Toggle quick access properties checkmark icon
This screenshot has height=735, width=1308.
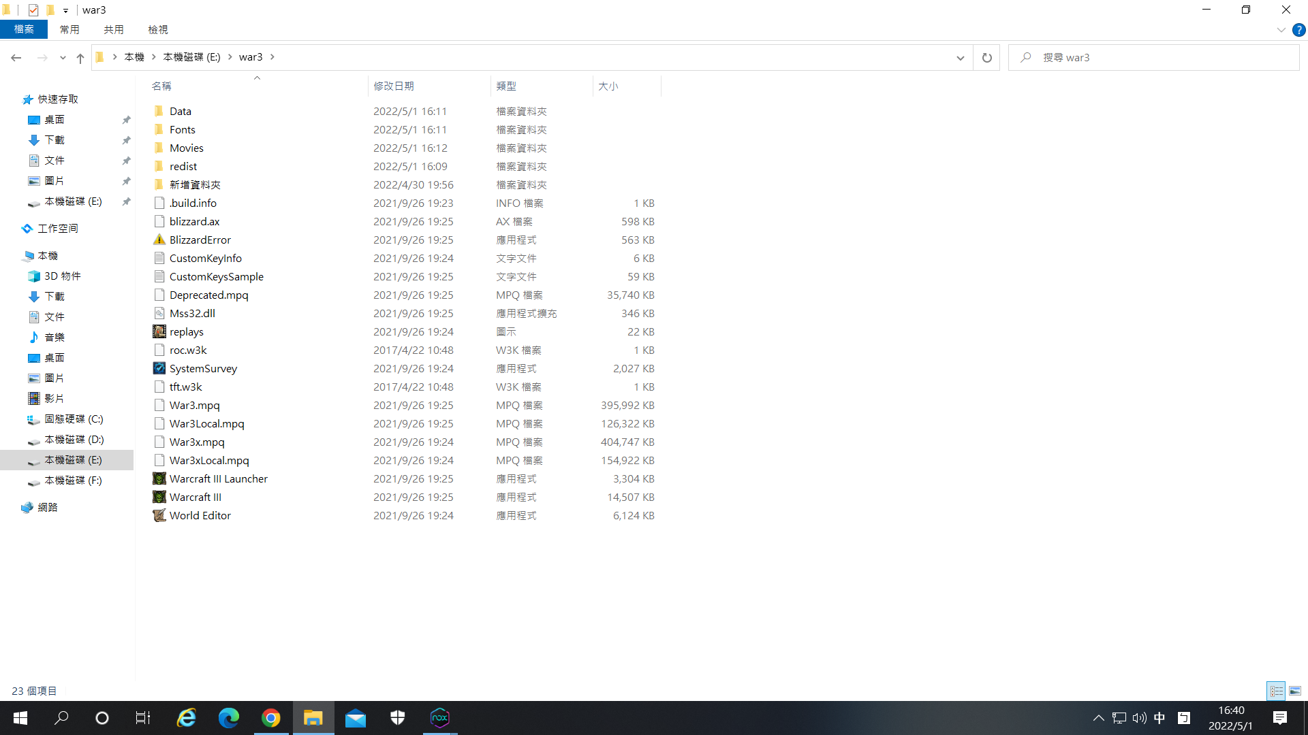pos(33,10)
